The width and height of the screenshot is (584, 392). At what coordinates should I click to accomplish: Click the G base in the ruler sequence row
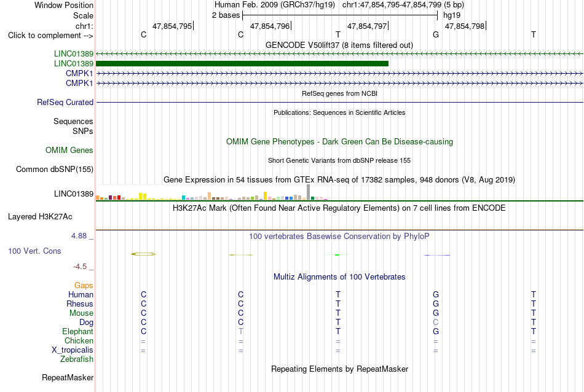click(x=436, y=34)
